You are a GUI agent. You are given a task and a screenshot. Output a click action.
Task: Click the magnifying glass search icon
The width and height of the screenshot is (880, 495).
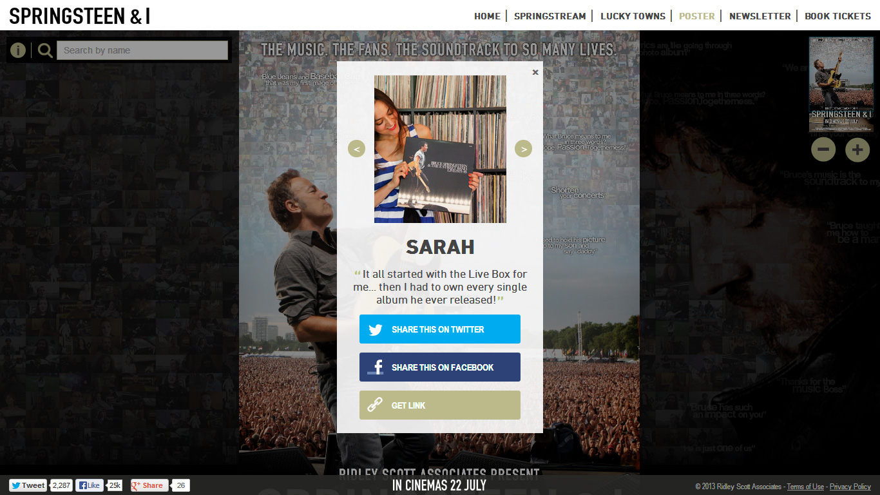[45, 50]
